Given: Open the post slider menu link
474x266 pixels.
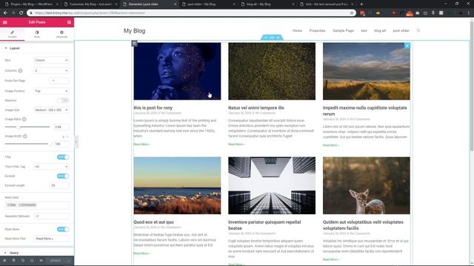Looking at the screenshot, I should click(x=401, y=31).
